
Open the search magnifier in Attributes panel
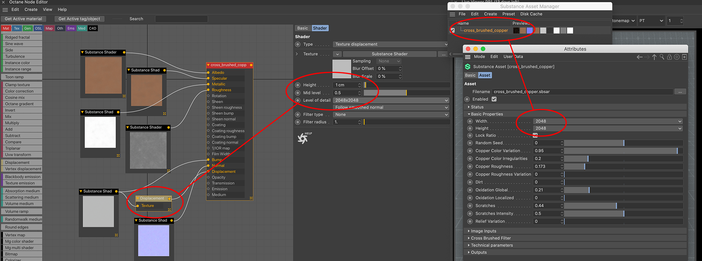[x=662, y=57]
